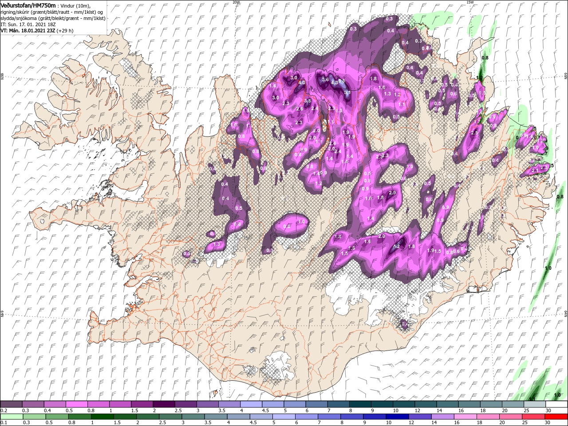Click the 4.2 snowfall value on the map
The width and height of the screenshot is (568, 426).
pos(397,246)
